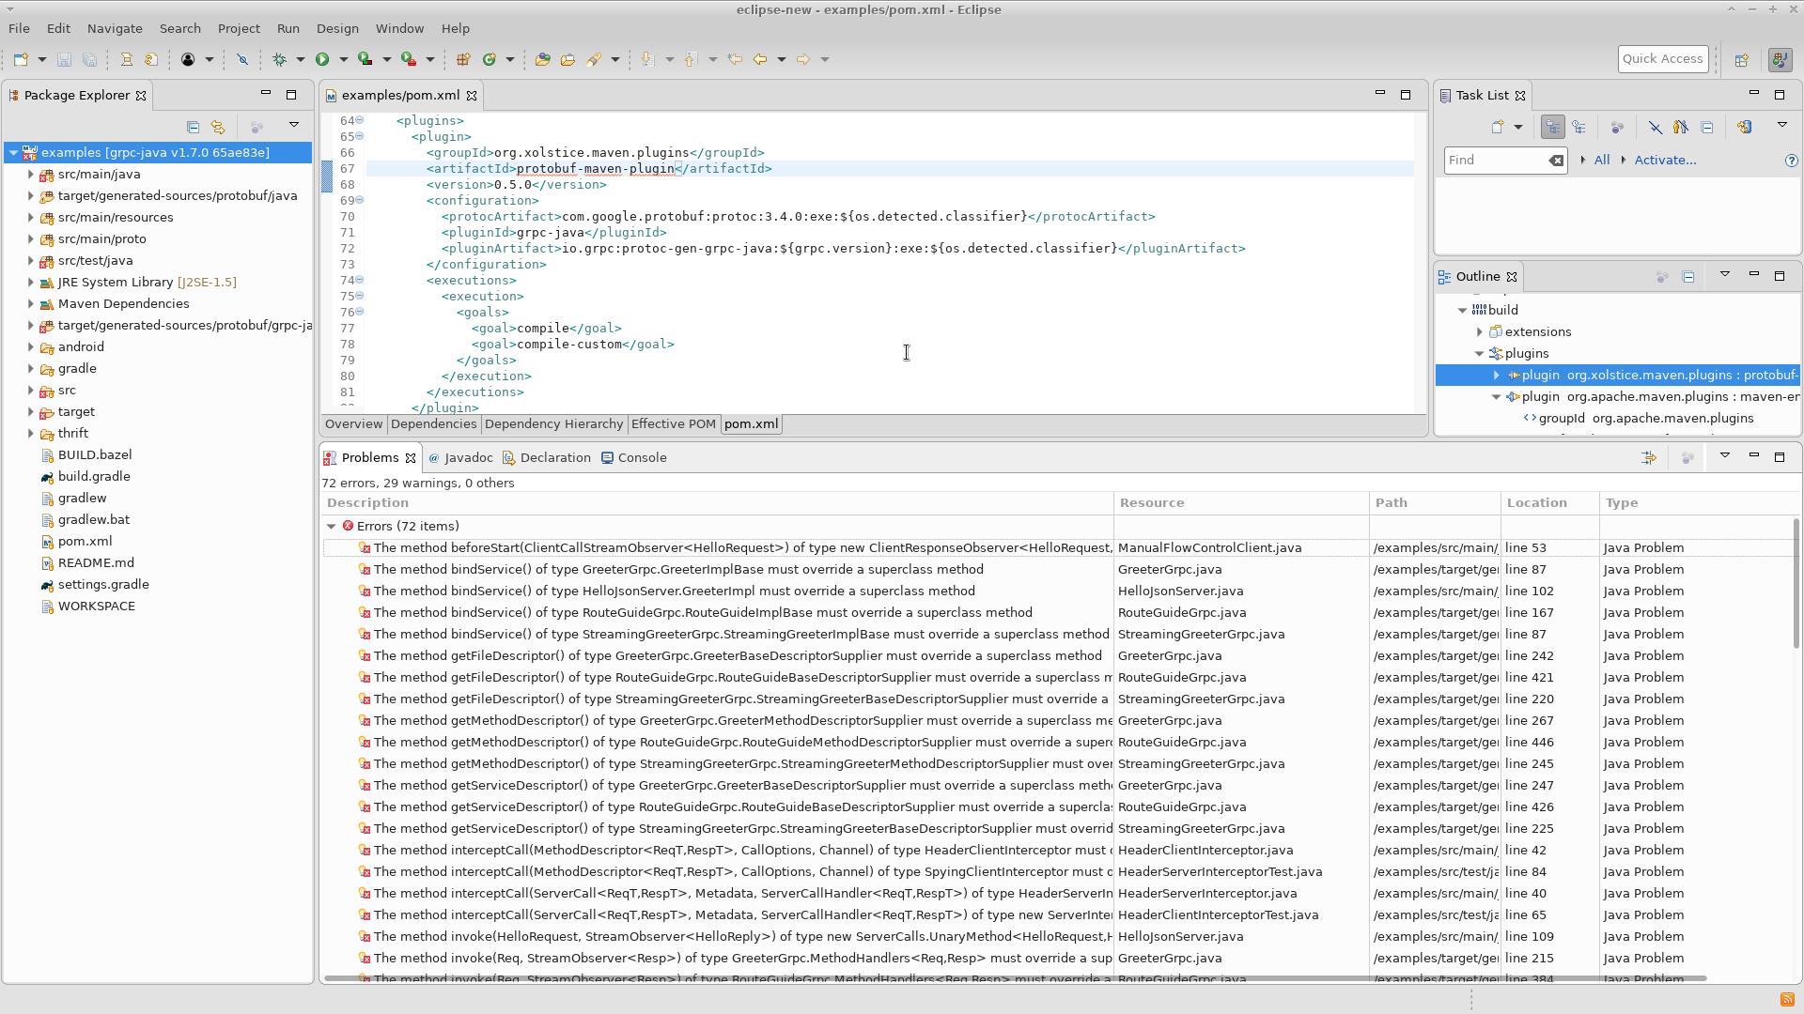Image resolution: width=1804 pixels, height=1014 pixels.
Task: Open the Navigate menu
Action: (115, 28)
